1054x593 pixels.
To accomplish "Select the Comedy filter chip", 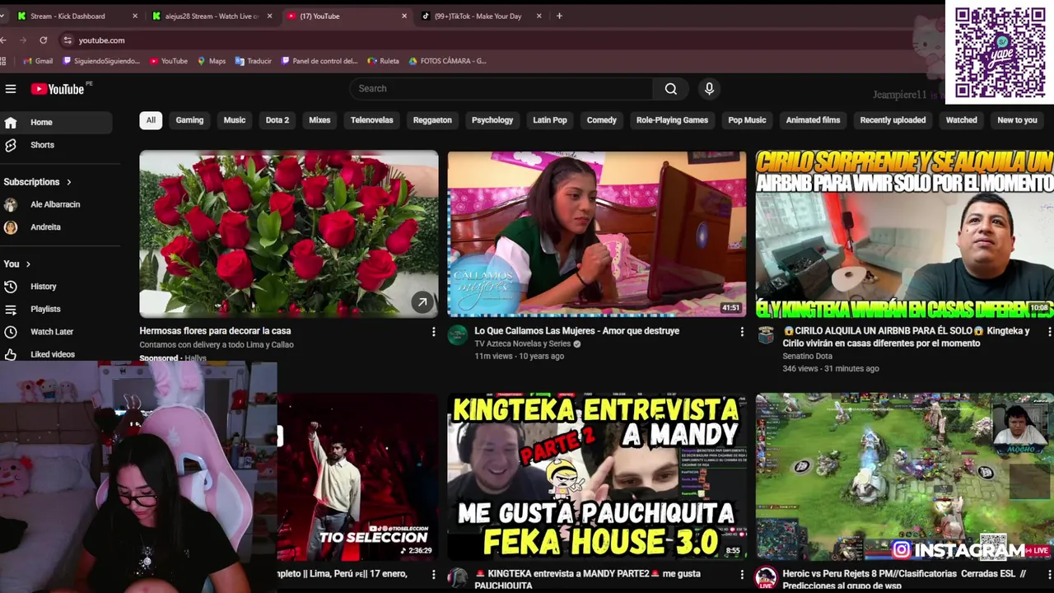I will pyautogui.click(x=602, y=120).
